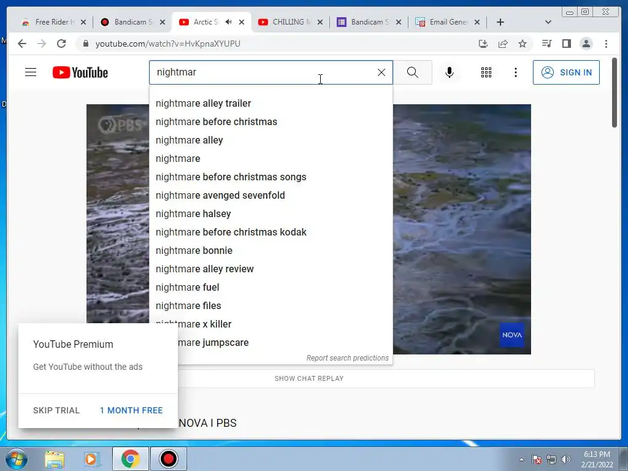Click the address bar URL
This screenshot has height=471, width=628.
tap(168, 44)
